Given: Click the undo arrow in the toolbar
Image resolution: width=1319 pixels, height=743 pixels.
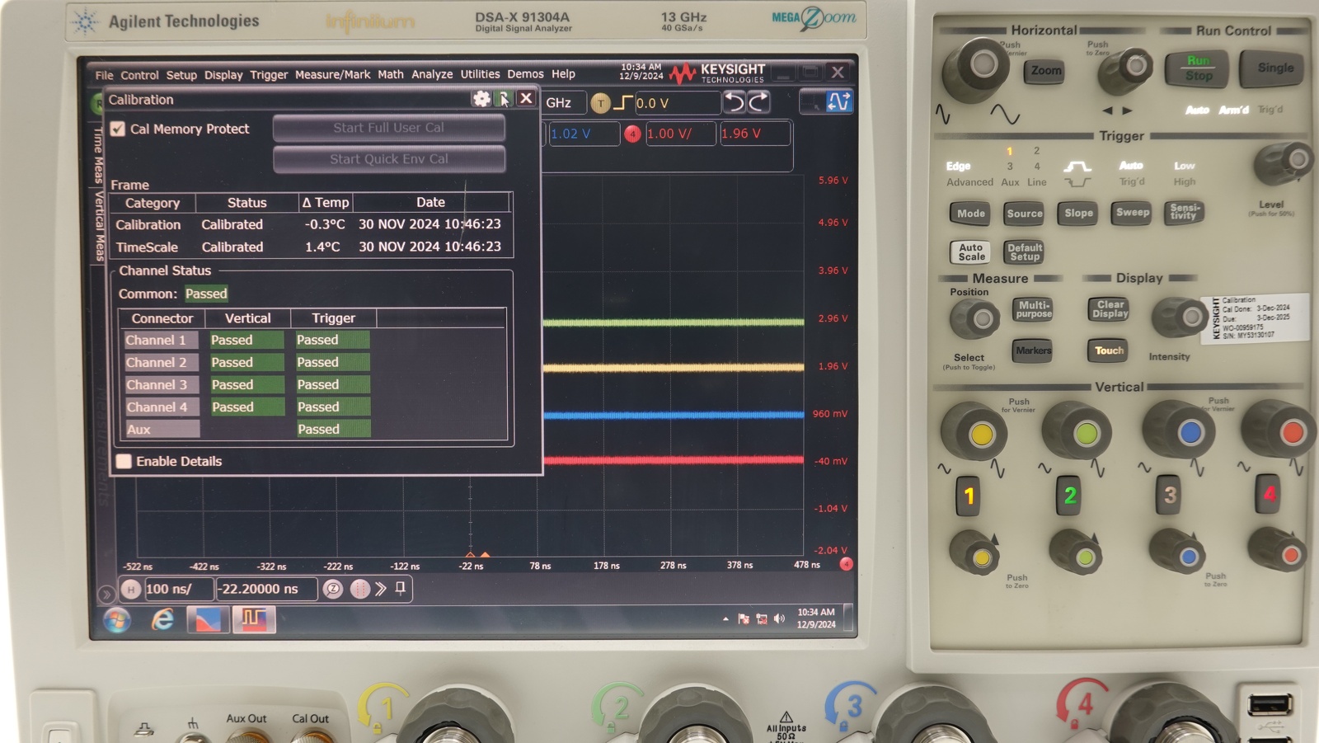Looking at the screenshot, I should pyautogui.click(x=734, y=102).
